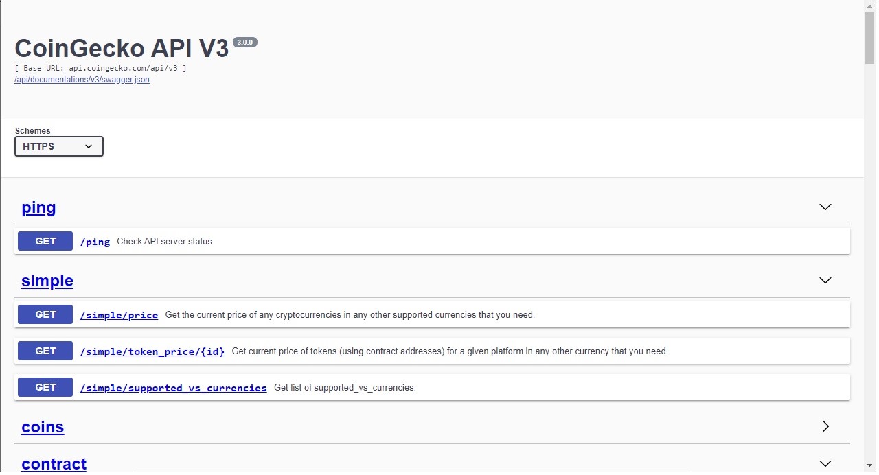Open the /simple/token_price/{id} path link
The height and width of the screenshot is (475, 879).
pyautogui.click(x=152, y=351)
